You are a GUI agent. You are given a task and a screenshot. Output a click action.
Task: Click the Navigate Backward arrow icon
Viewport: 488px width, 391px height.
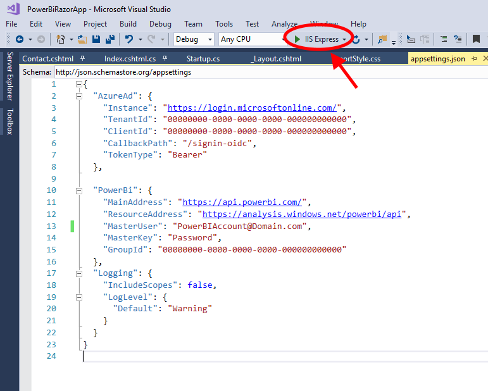coord(20,39)
